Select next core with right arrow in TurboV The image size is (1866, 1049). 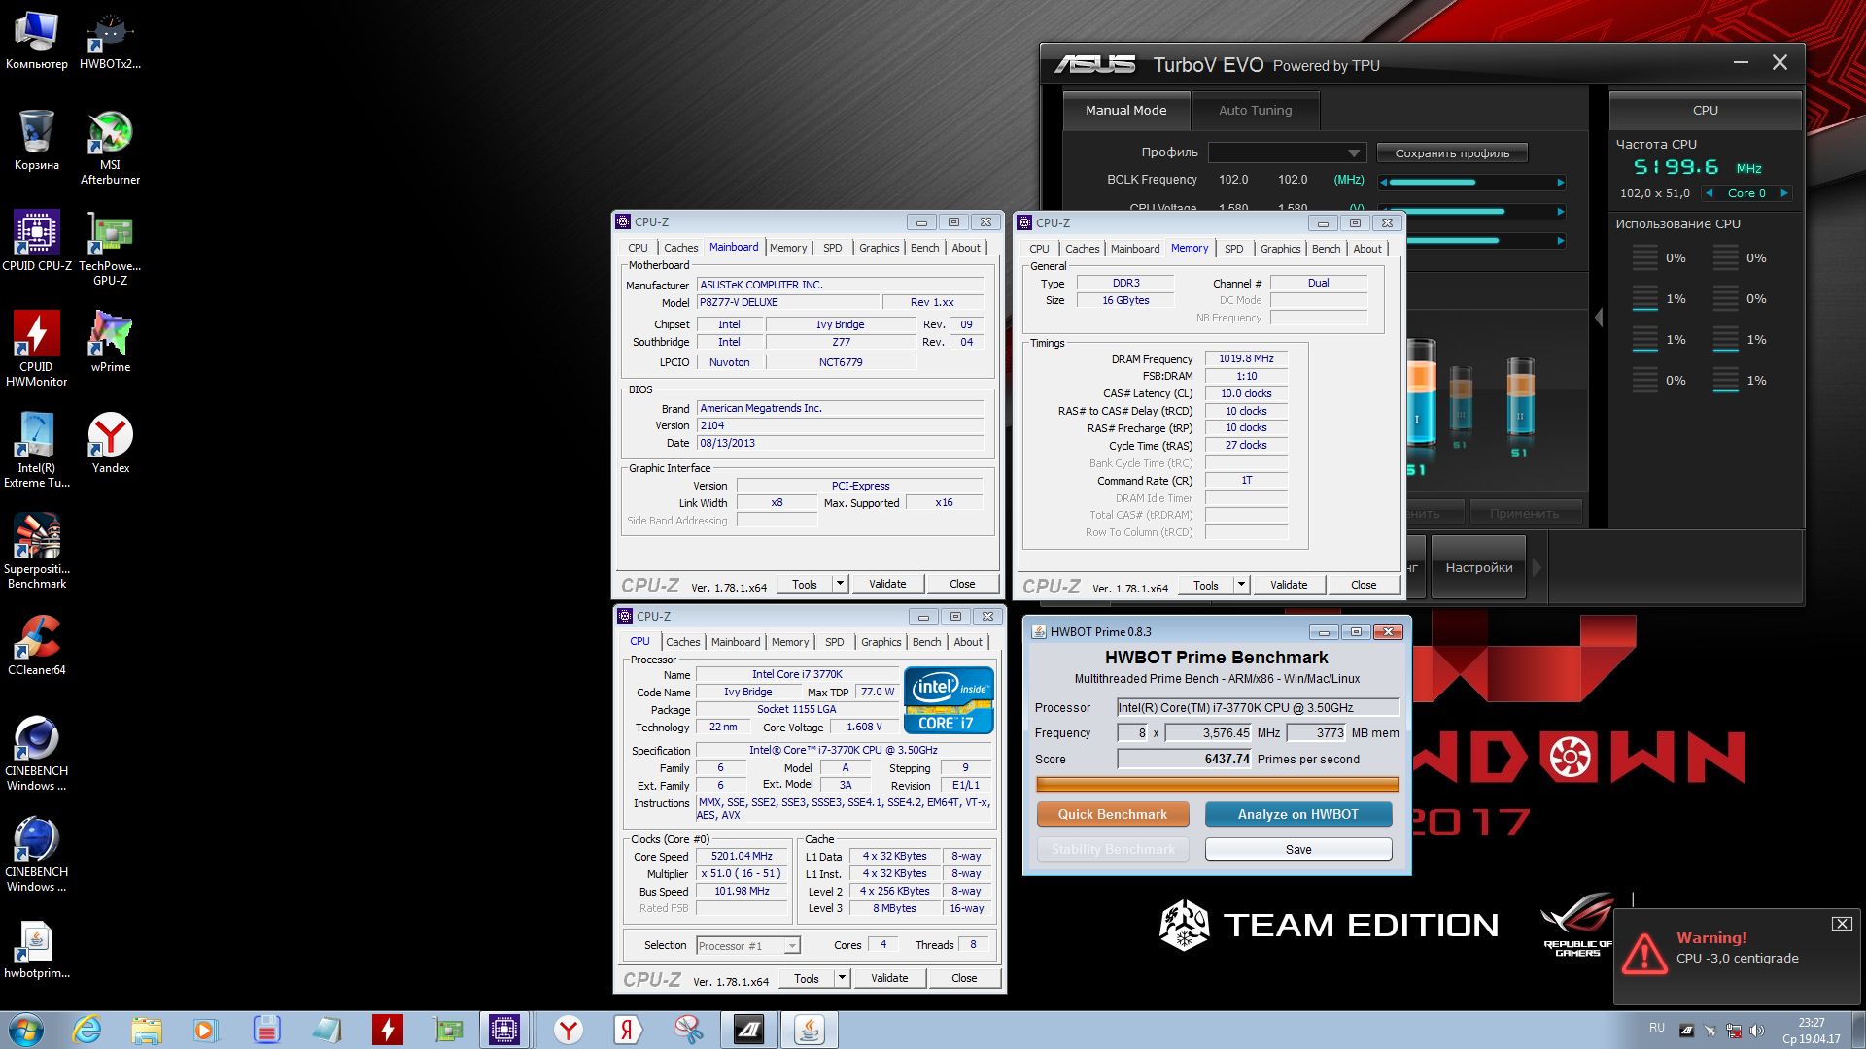1783,193
